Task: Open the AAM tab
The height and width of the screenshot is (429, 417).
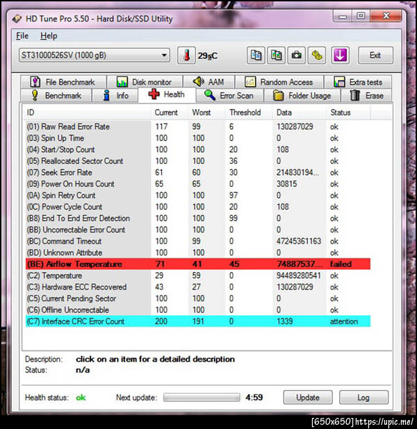Action: (208, 82)
